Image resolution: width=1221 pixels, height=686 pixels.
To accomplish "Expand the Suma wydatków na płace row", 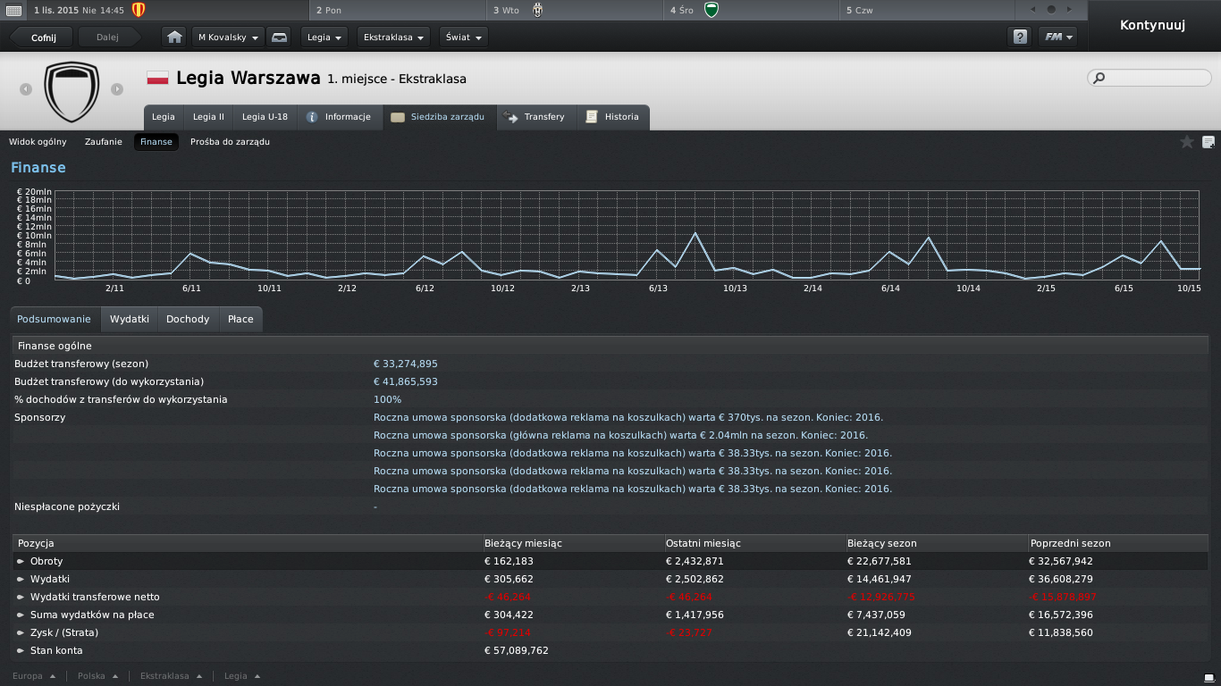I will tap(21, 615).
